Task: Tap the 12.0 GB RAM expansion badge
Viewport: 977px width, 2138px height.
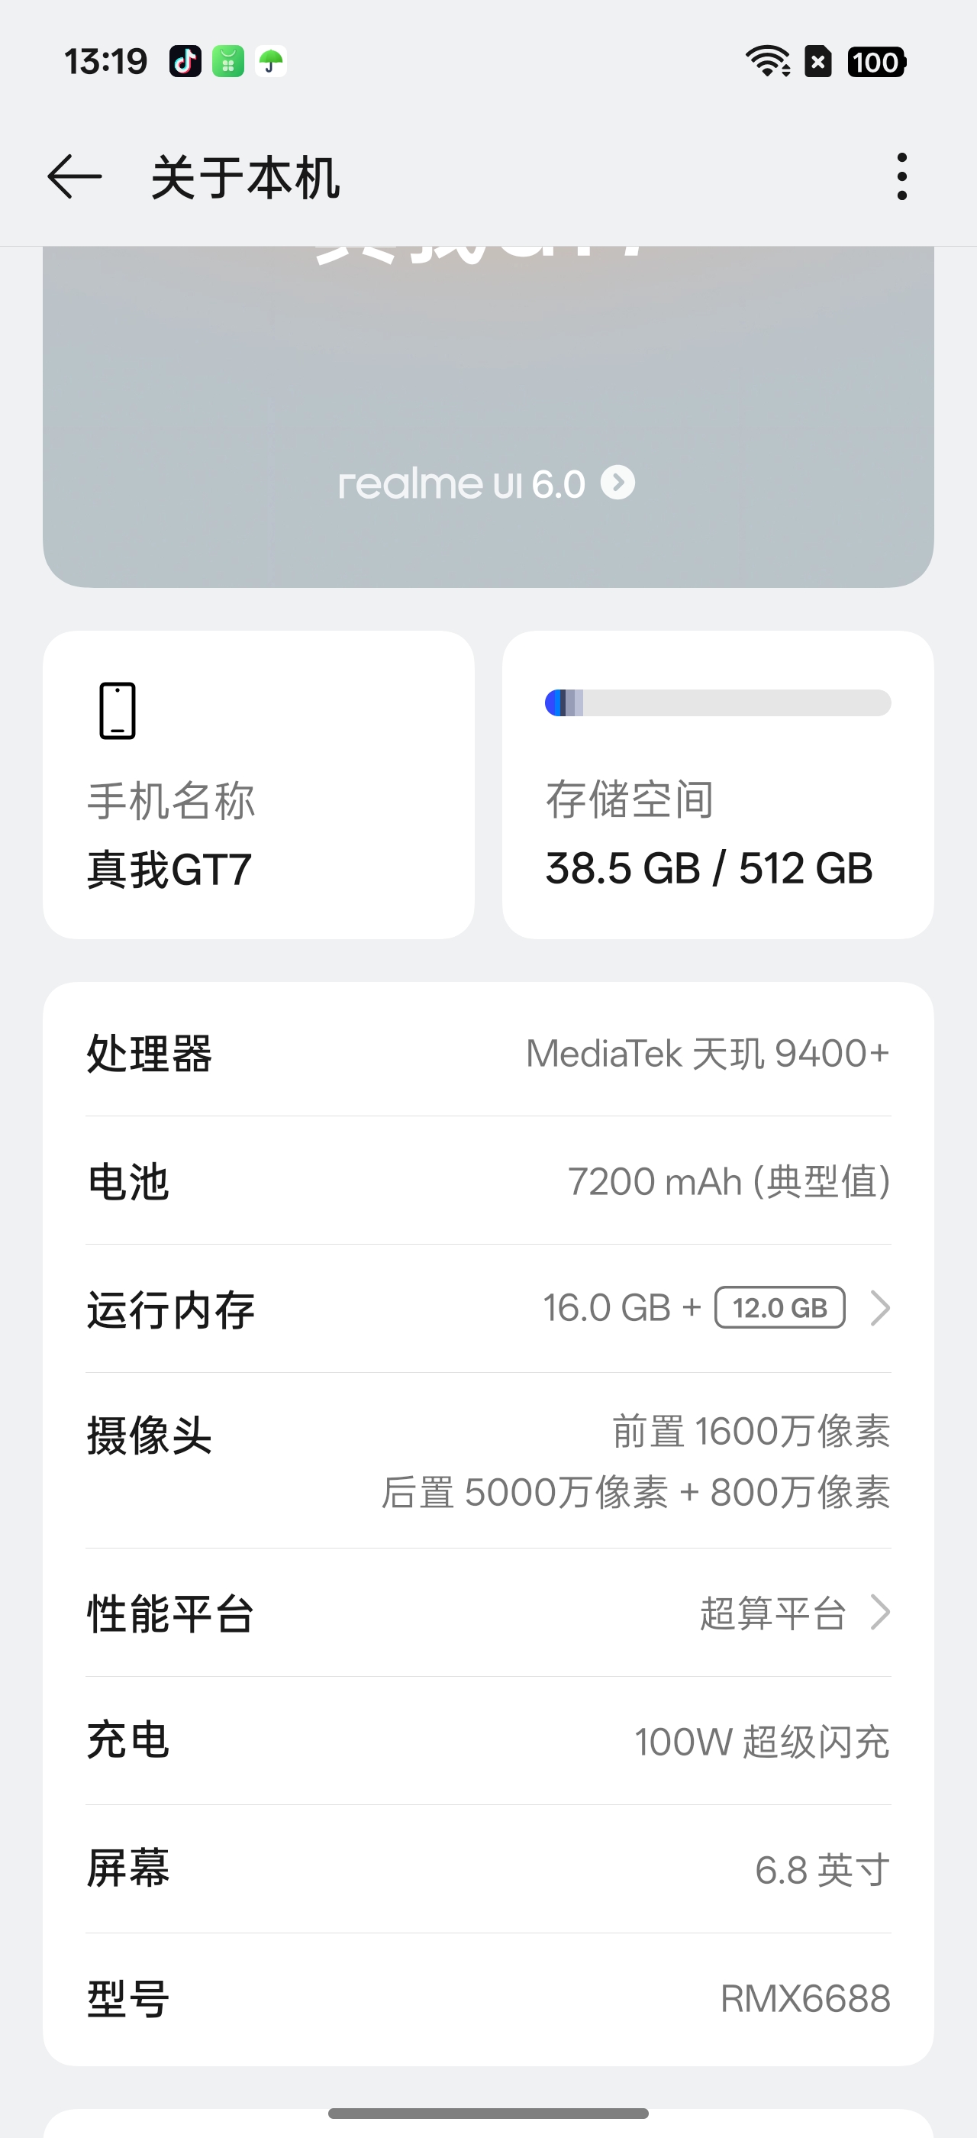Action: 779,1308
